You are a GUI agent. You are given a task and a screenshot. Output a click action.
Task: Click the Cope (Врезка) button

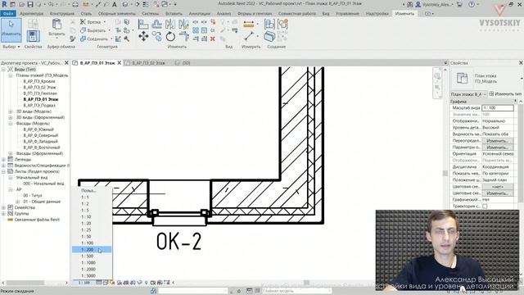point(91,22)
